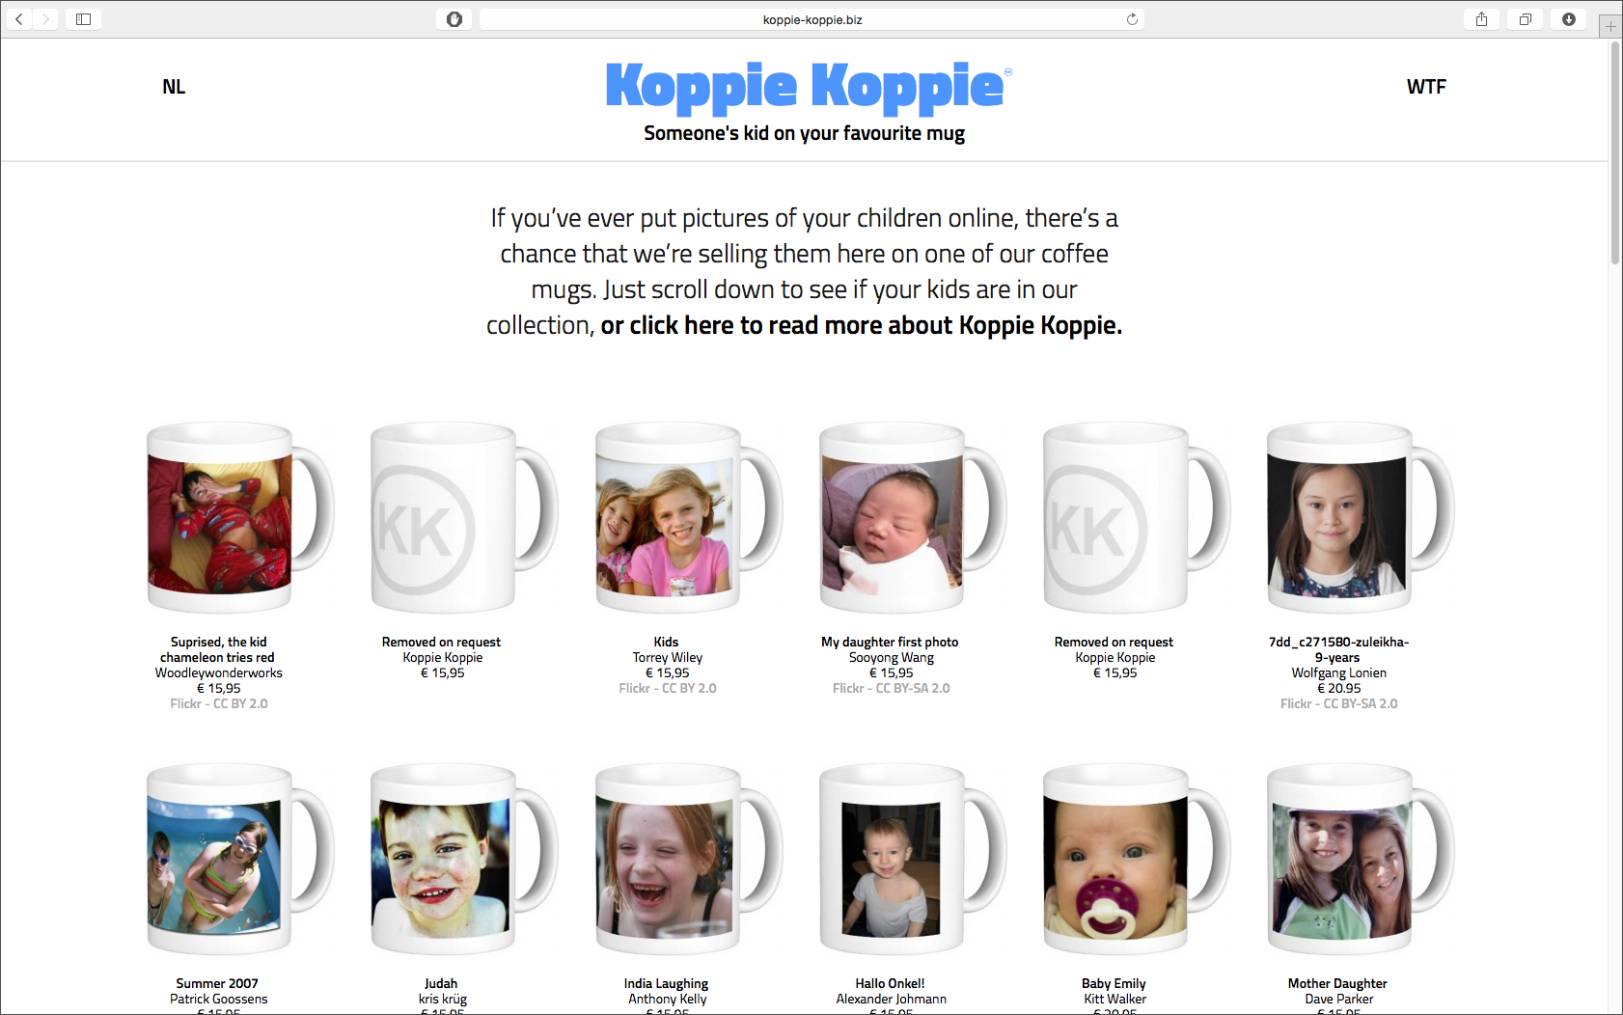
Task: Open the 'Kids' Torrey Wiley mug
Action: 687,518
